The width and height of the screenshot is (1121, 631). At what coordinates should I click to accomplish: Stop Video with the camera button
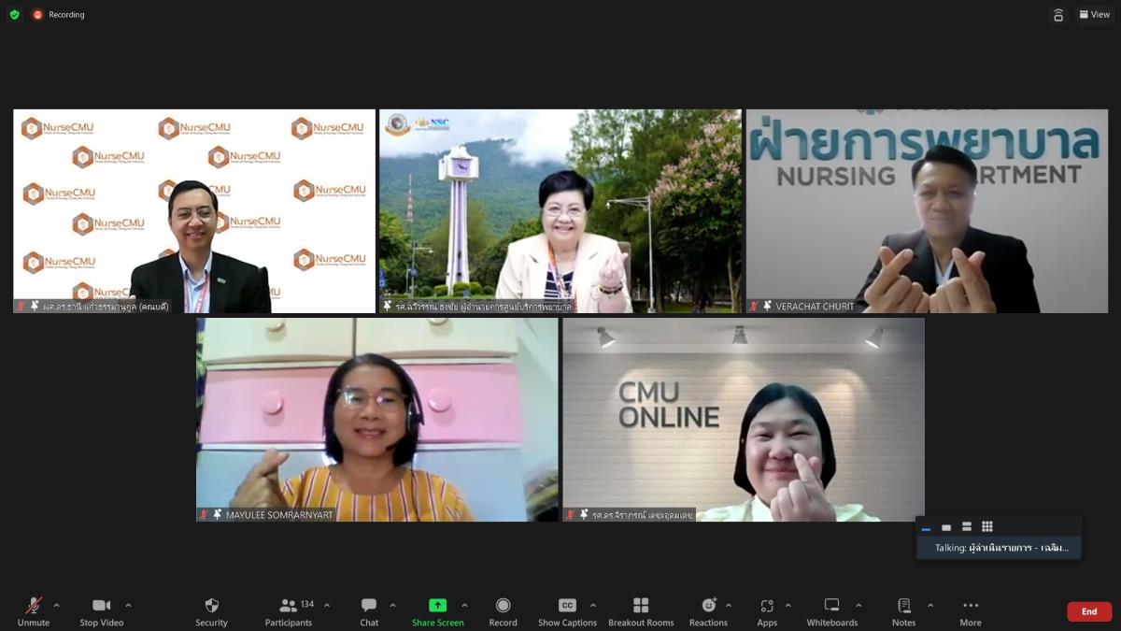point(101,611)
